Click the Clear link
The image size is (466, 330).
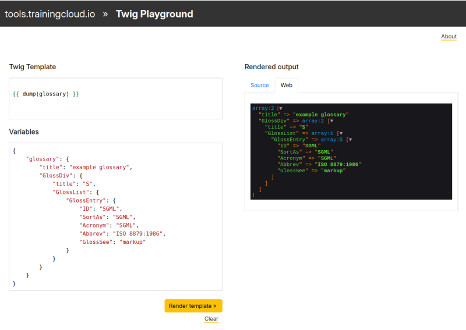click(x=211, y=319)
